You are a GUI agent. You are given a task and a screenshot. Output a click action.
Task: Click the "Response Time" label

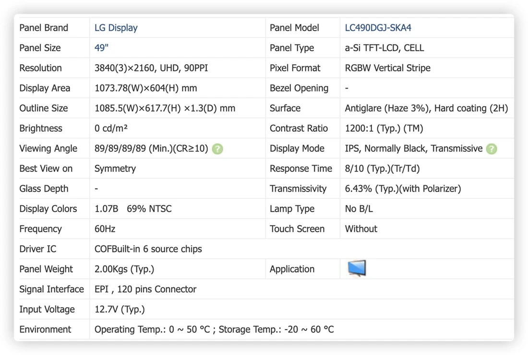tap(300, 169)
